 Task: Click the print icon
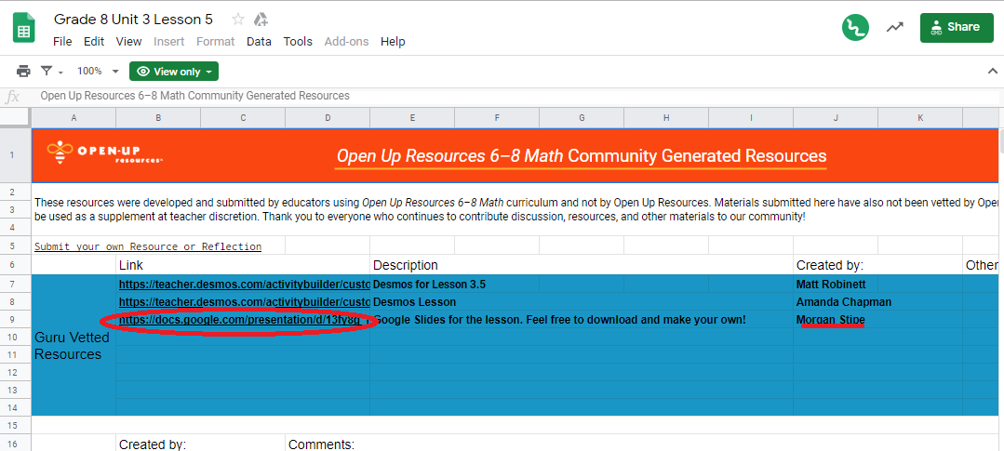tap(23, 71)
